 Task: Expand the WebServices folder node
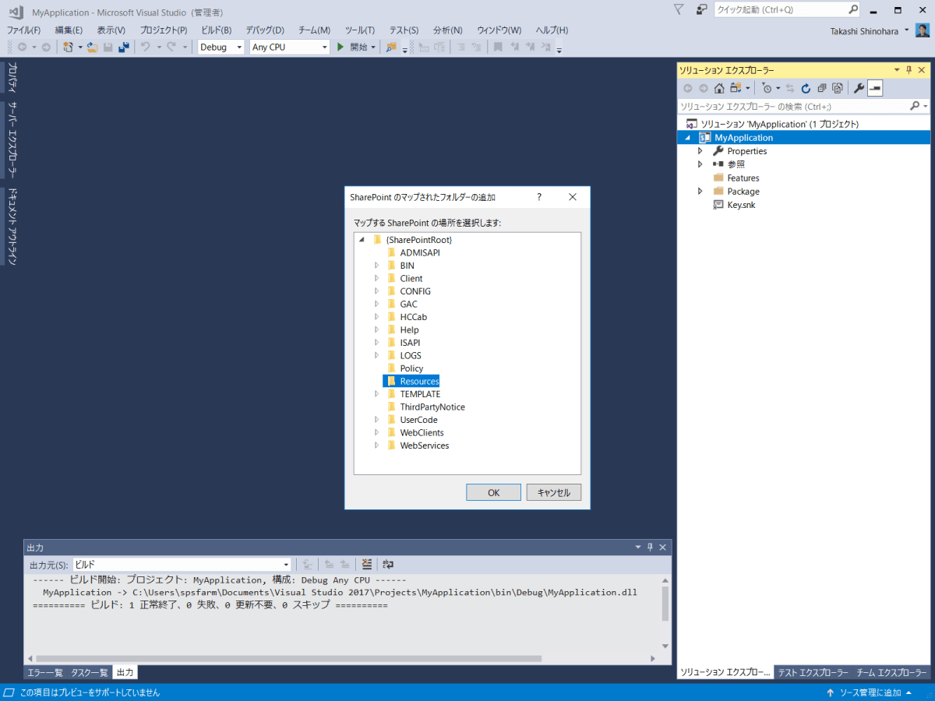point(376,446)
